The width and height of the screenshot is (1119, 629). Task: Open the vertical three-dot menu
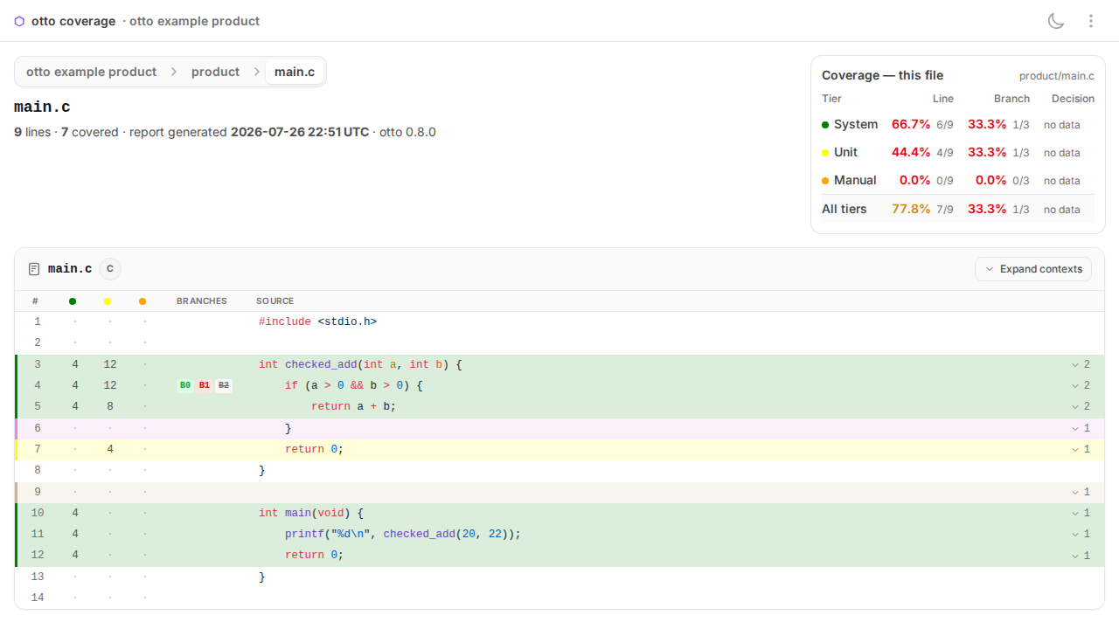[x=1091, y=21]
